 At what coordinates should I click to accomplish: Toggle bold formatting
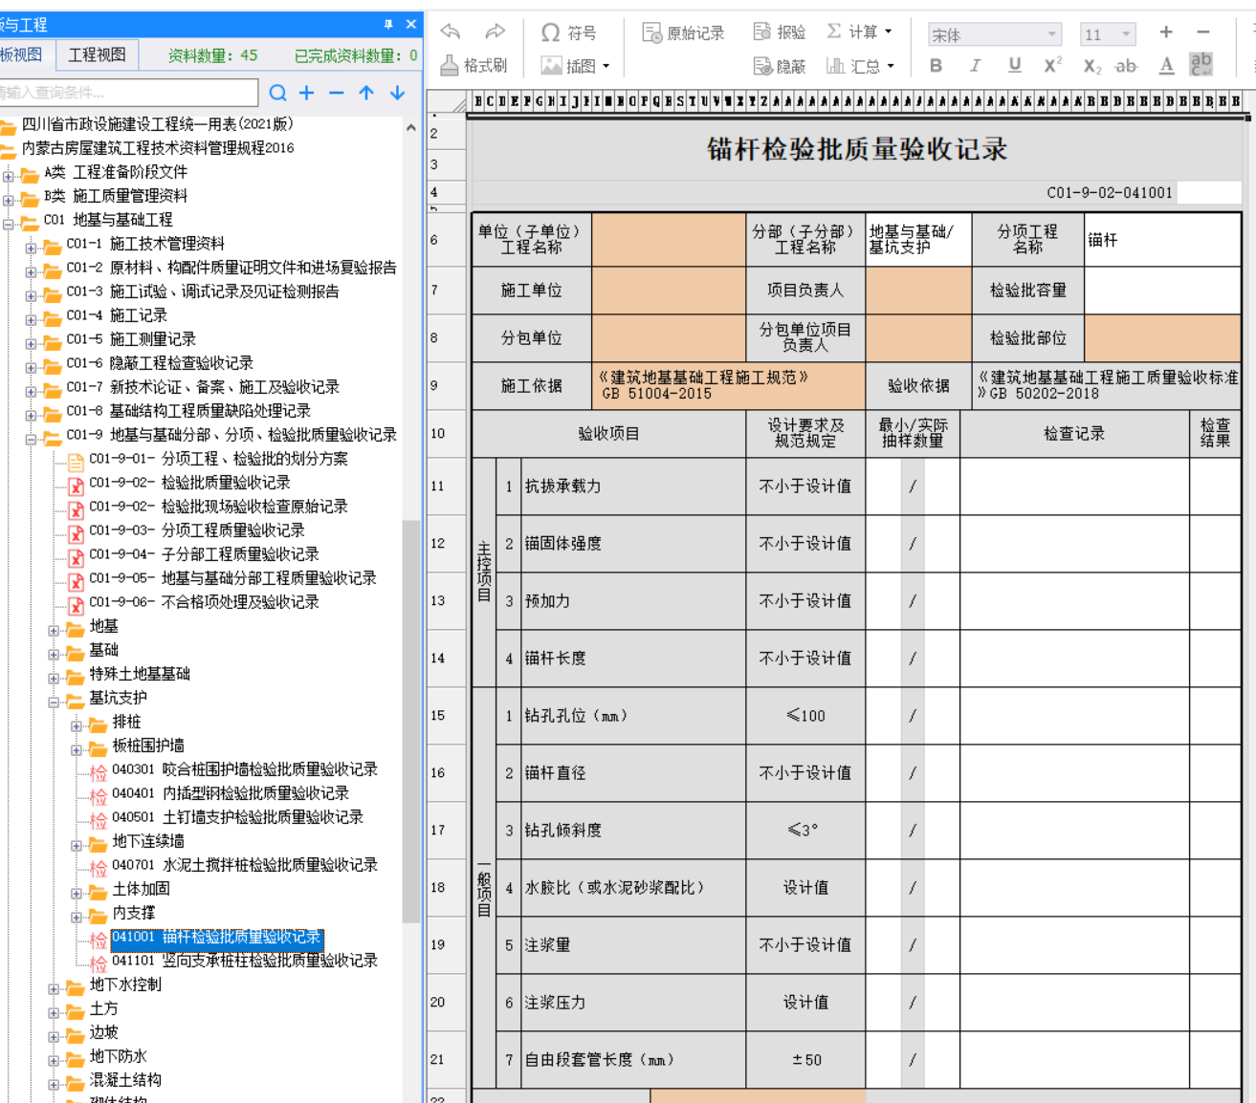936,65
